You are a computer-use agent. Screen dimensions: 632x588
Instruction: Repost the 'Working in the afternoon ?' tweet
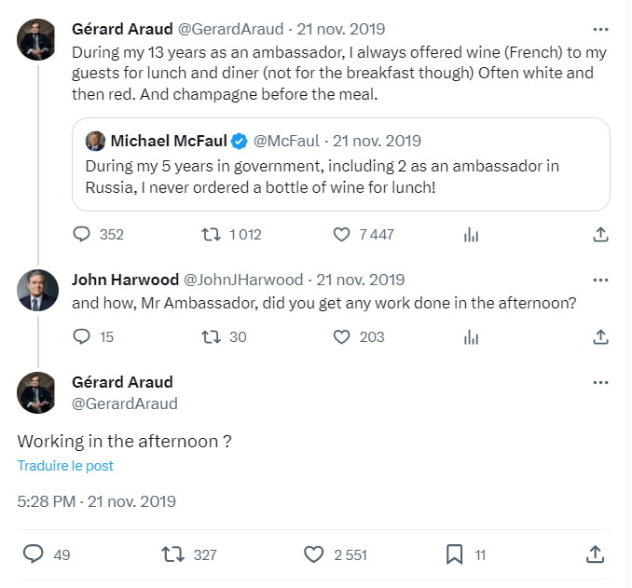(173, 554)
